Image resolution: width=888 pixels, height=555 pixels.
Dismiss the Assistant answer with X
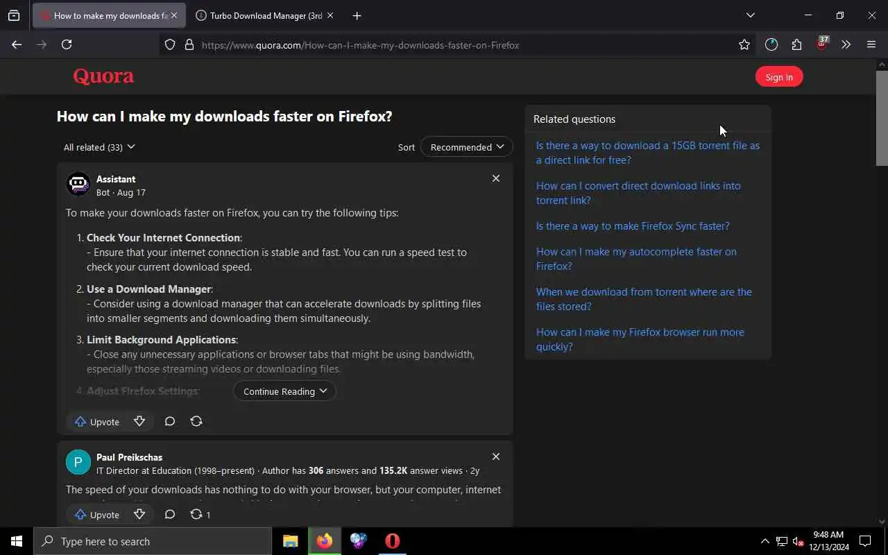[x=496, y=178]
